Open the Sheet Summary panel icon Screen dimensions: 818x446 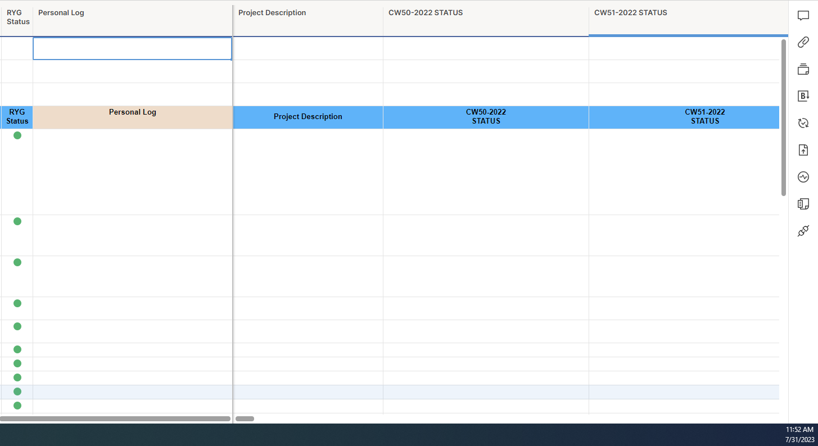pyautogui.click(x=803, y=204)
